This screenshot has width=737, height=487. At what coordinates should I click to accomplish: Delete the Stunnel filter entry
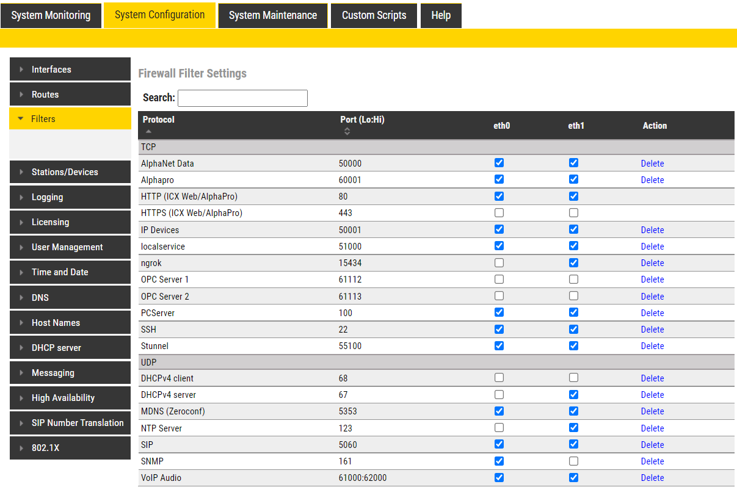[x=652, y=346]
